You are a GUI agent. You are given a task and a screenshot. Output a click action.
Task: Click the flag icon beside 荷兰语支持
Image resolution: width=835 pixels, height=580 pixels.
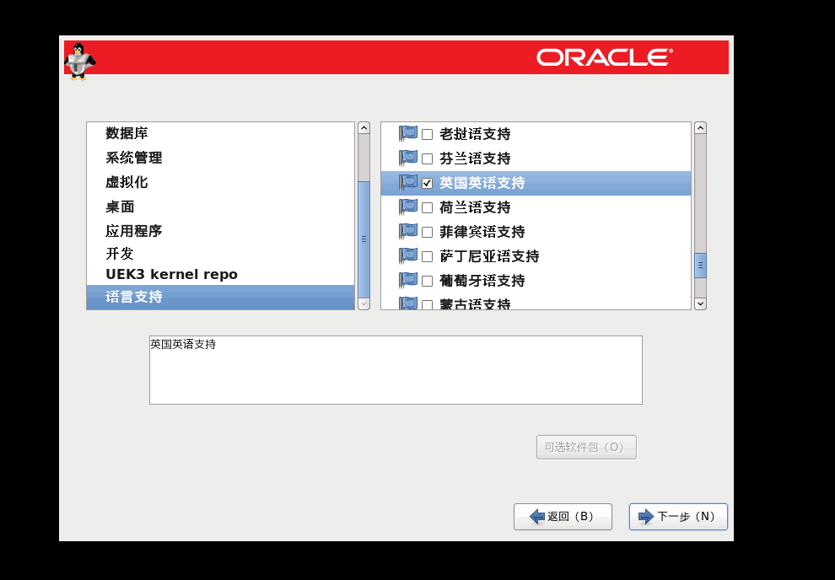pyautogui.click(x=408, y=207)
